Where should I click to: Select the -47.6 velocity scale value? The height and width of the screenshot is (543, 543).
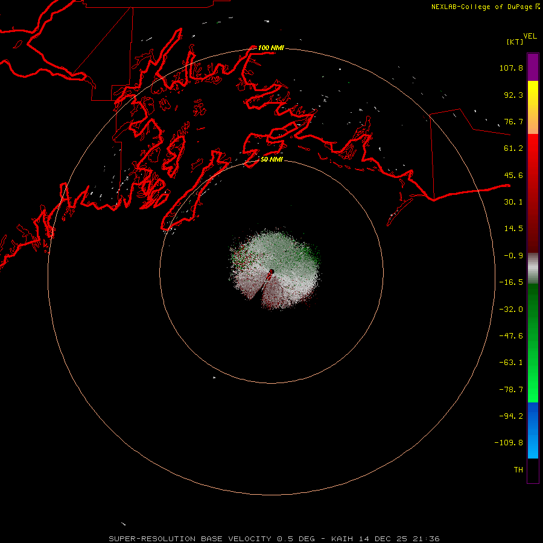coord(511,336)
